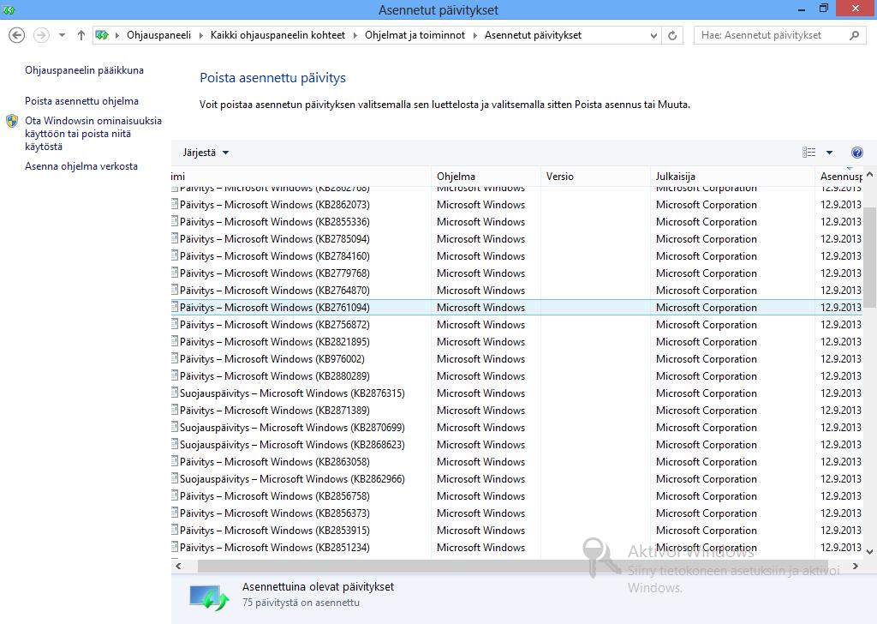Click the vertical scrollbar up arrow
This screenshot has width=877, height=624.
pyautogui.click(x=869, y=175)
